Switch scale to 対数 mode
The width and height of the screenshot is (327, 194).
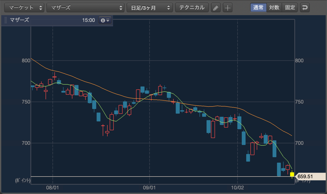[274, 8]
